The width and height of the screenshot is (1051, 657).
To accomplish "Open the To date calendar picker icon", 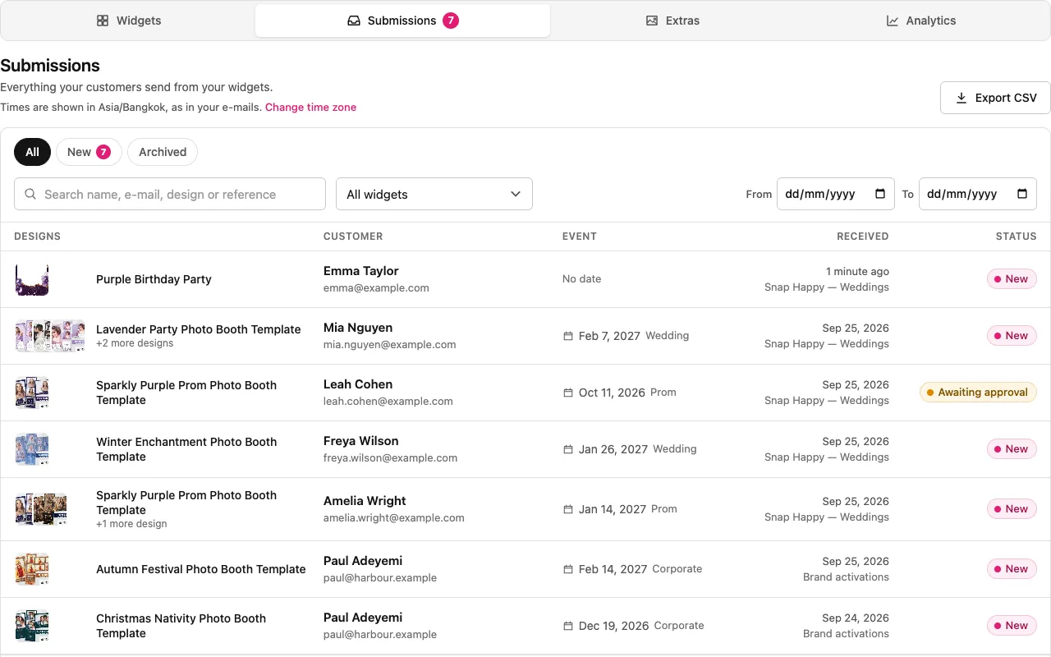I will point(1022,194).
